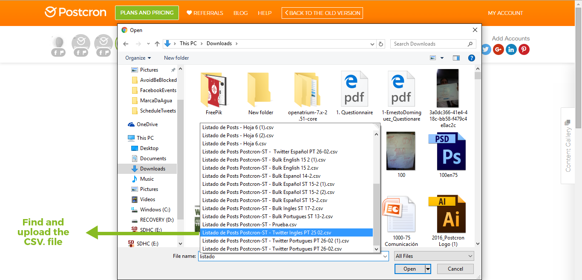Click the Postcron logo
Screen dimensions: 582x280
pyautogui.click(x=75, y=12)
